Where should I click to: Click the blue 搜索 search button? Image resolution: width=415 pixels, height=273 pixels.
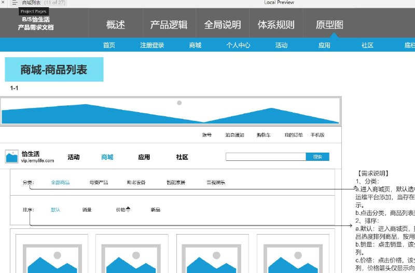coord(317,157)
